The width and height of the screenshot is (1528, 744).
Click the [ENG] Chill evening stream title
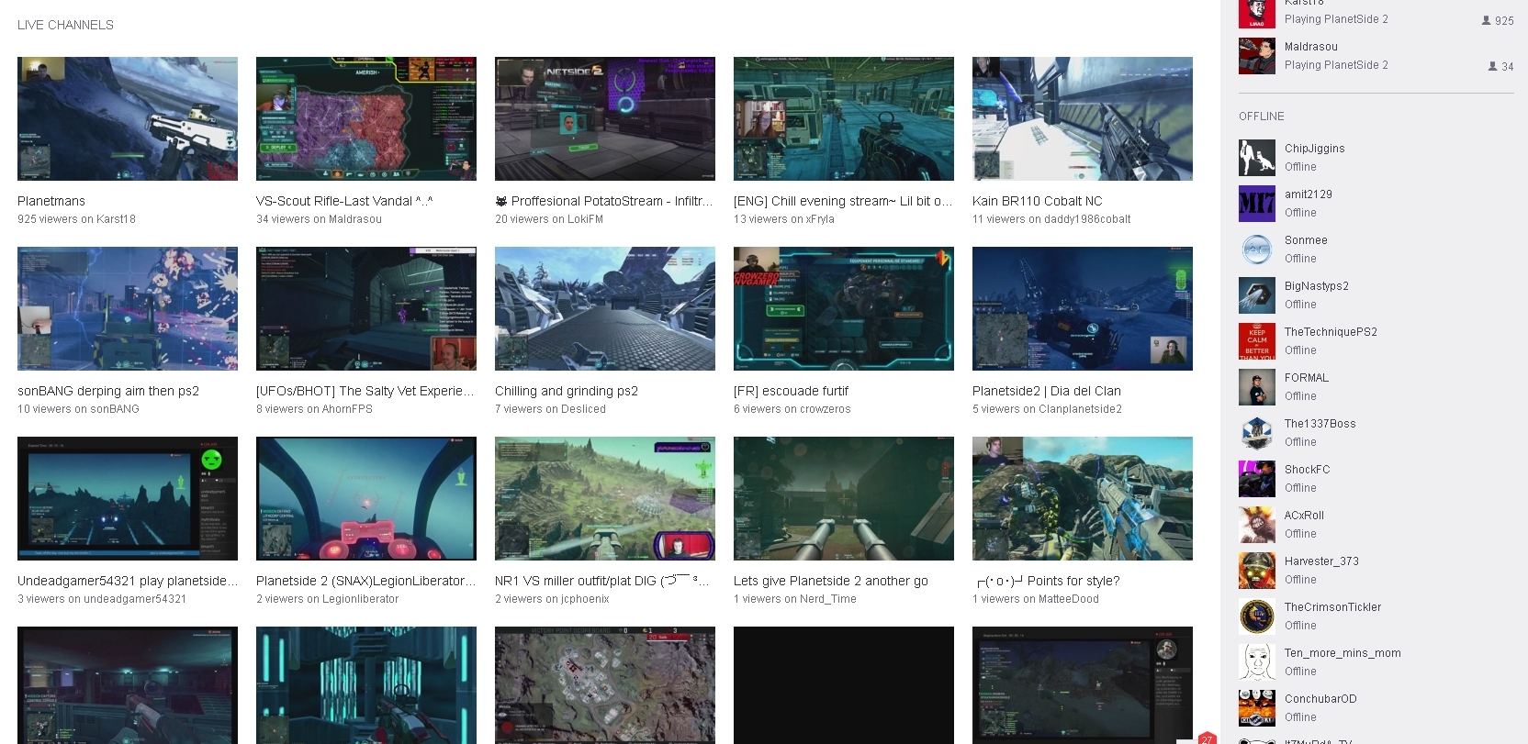click(843, 201)
